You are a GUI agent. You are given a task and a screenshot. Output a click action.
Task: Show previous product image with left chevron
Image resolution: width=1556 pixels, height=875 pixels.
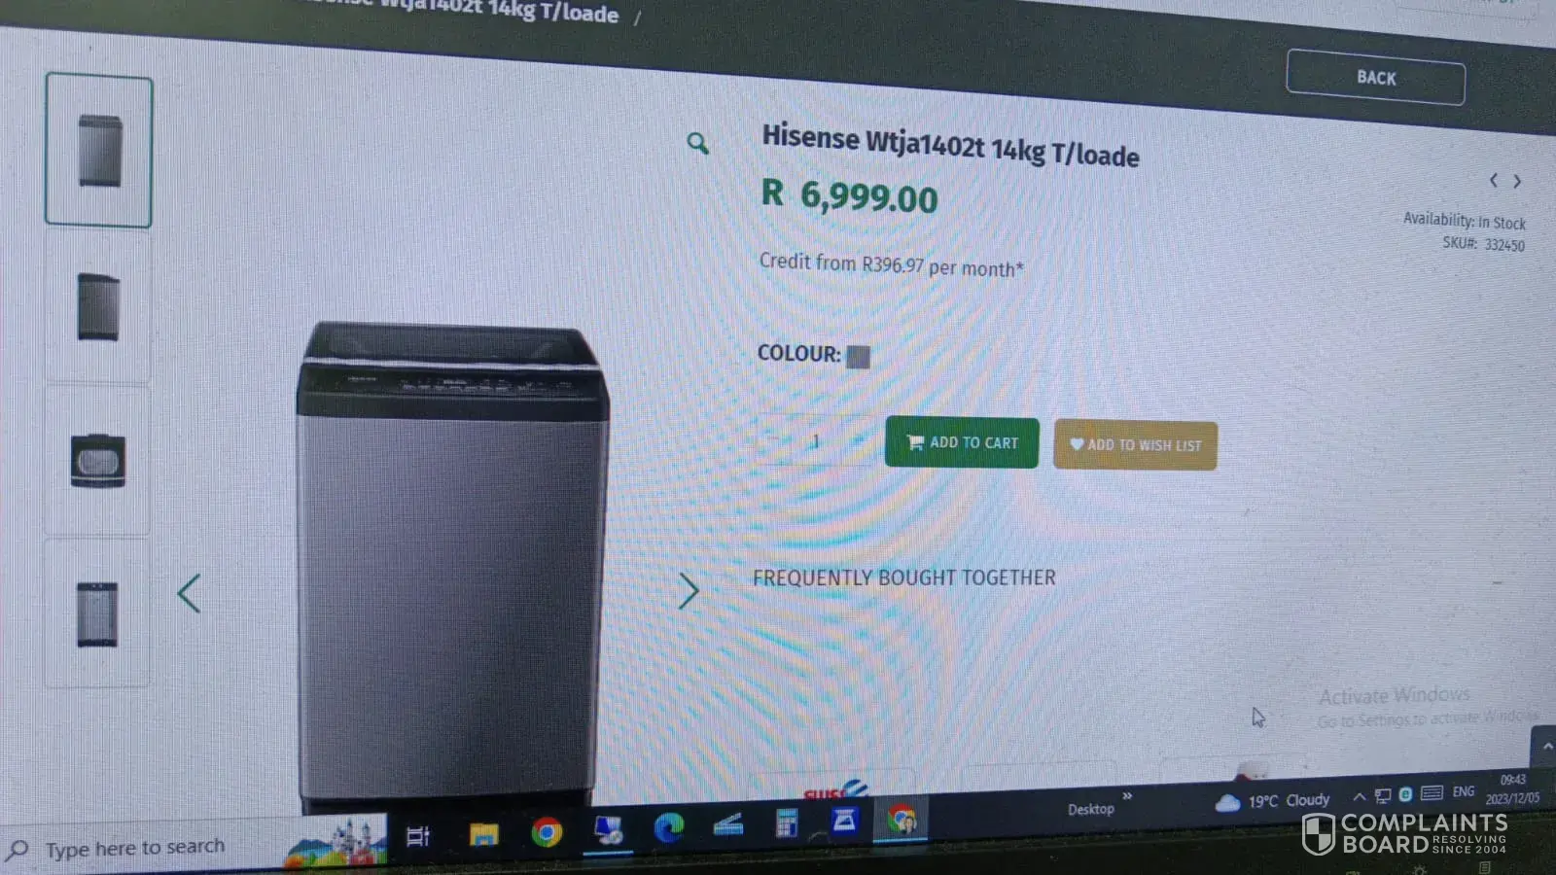coord(190,593)
